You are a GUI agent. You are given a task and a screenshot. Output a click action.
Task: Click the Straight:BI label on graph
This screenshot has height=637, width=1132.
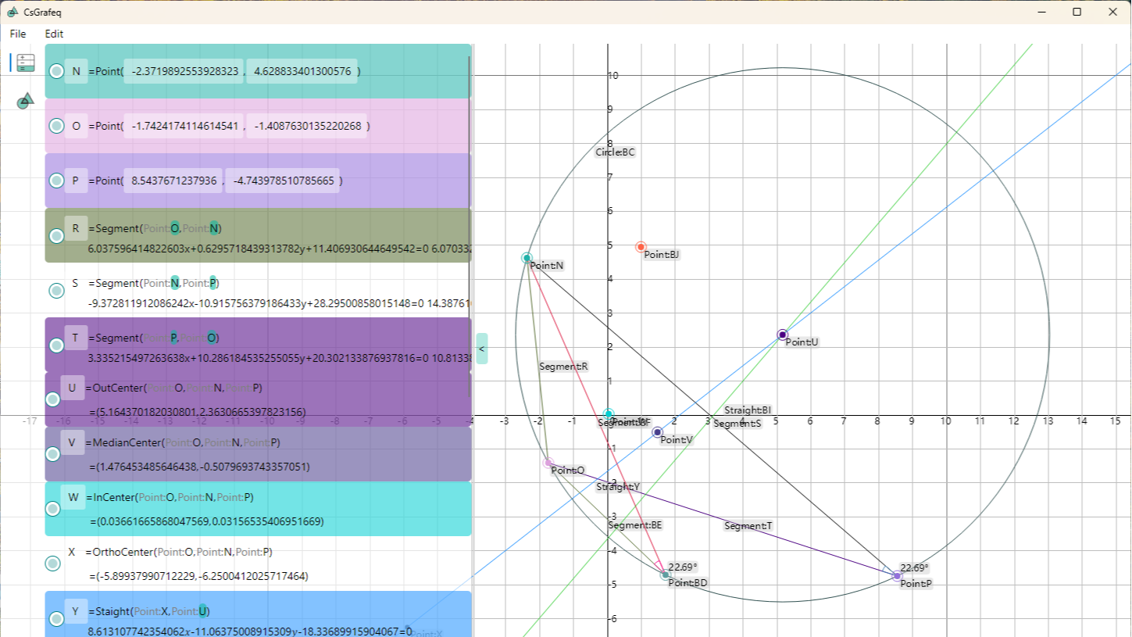[x=748, y=410]
